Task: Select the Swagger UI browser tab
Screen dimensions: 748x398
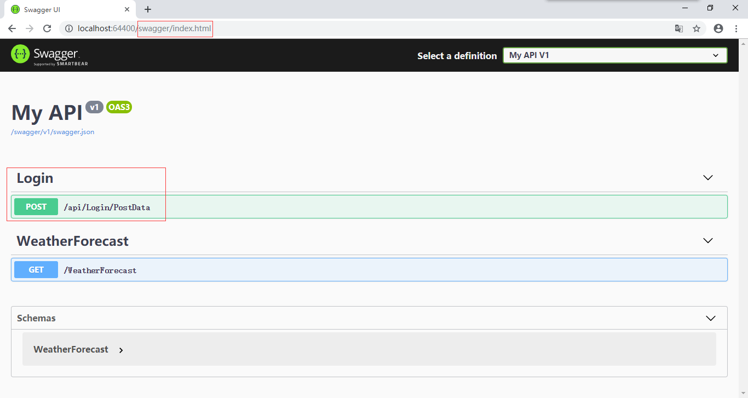Action: tap(70, 10)
